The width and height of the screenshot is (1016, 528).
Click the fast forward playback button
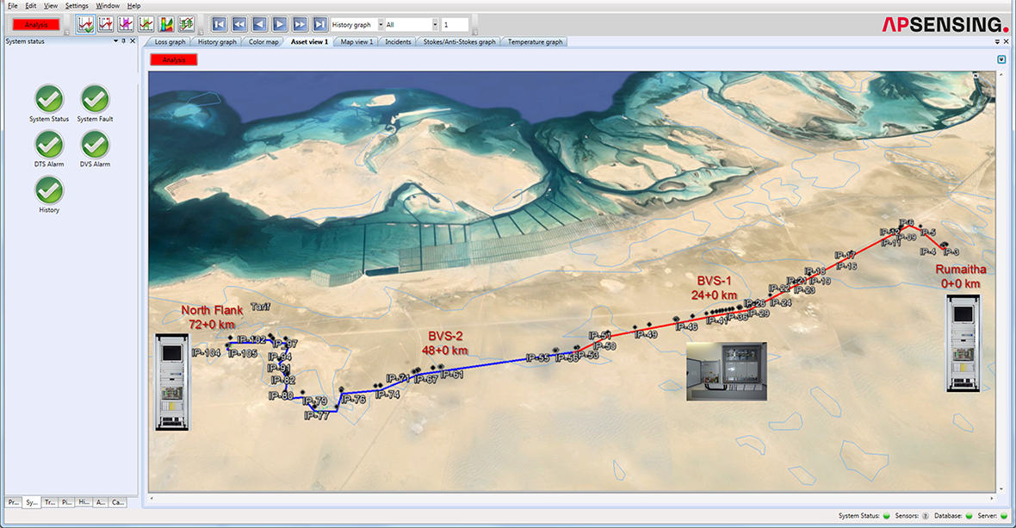point(300,25)
